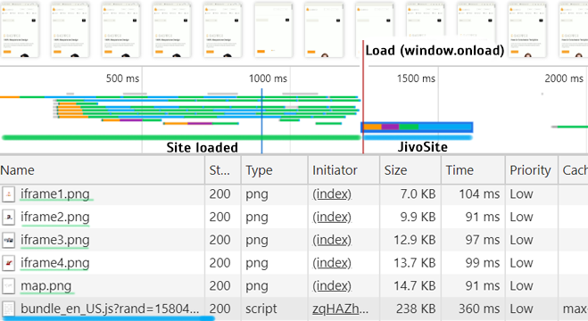Click the 238 KB size cell
Image resolution: width=588 pixels, height=321 pixels.
[410, 309]
